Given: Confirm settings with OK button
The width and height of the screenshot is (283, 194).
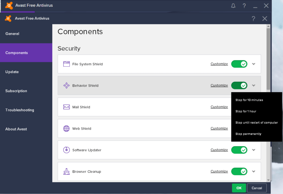Looking at the screenshot, I should (x=239, y=188).
